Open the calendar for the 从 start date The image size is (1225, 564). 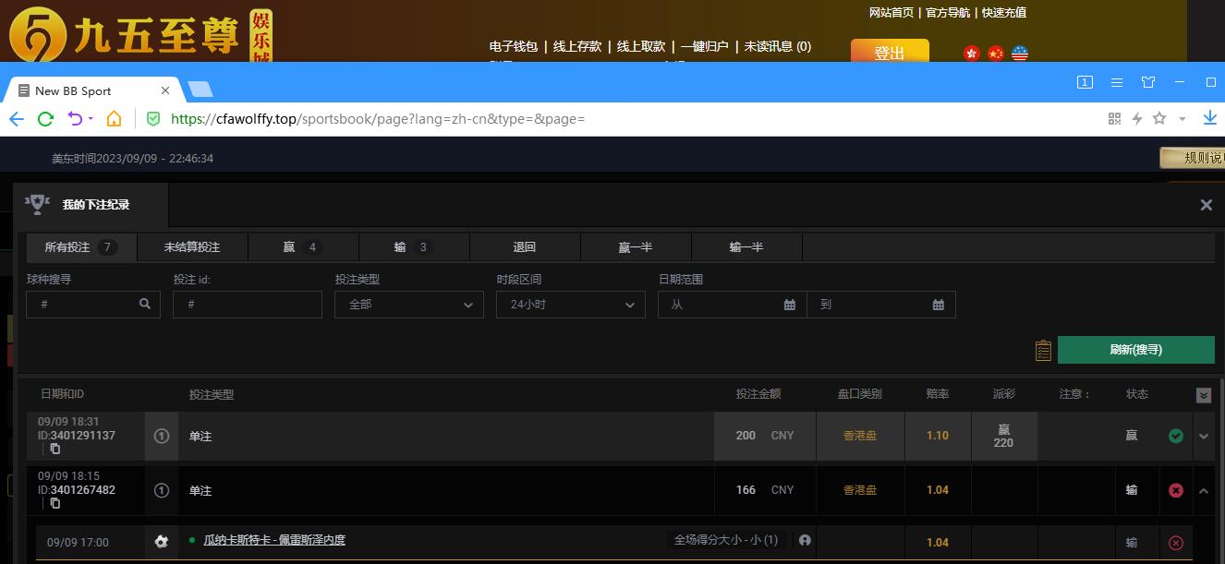[x=789, y=305]
